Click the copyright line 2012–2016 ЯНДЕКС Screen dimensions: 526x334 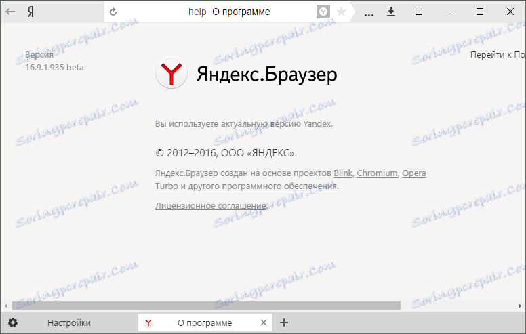[226, 153]
